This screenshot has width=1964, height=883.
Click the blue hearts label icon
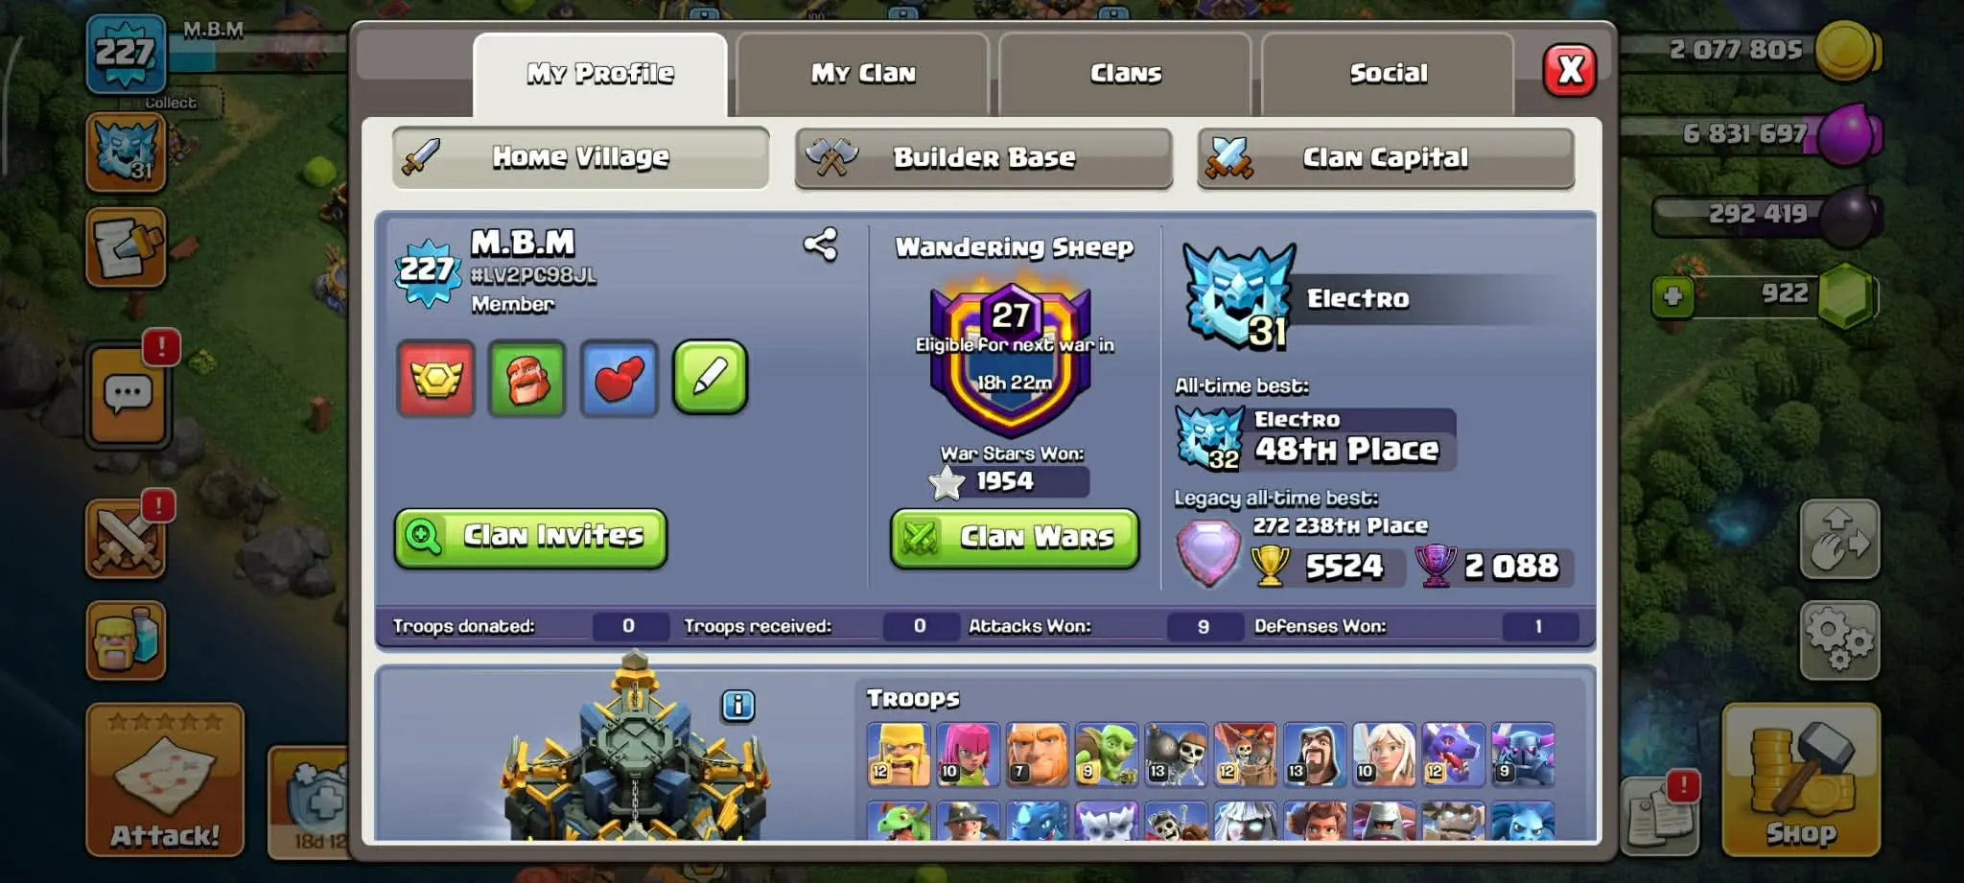(619, 379)
